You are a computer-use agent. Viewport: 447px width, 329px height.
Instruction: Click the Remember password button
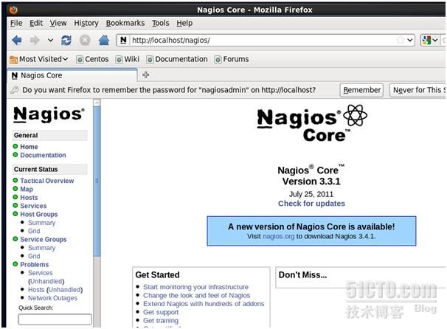361,90
